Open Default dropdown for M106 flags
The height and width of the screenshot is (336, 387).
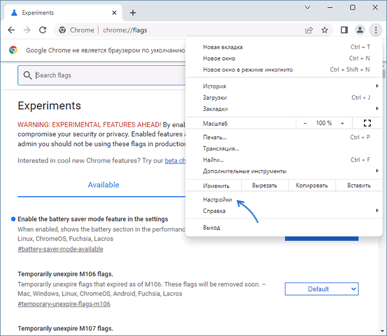[x=322, y=289]
